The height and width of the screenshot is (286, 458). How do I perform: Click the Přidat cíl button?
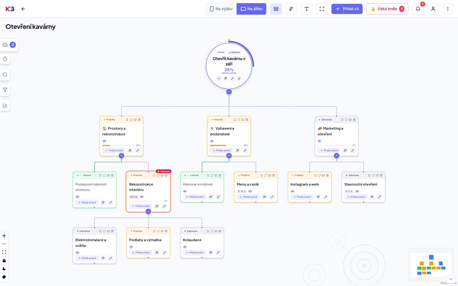[x=347, y=9]
